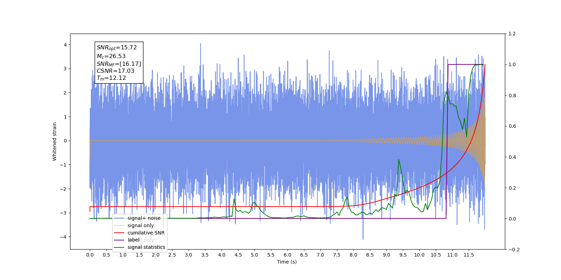Click the CSNR=17.03 annotation text
561x280 pixels.
tap(115, 71)
